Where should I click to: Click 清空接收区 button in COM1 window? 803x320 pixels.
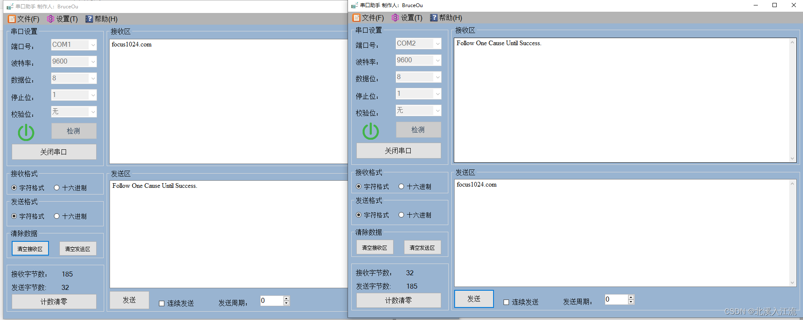coord(30,248)
